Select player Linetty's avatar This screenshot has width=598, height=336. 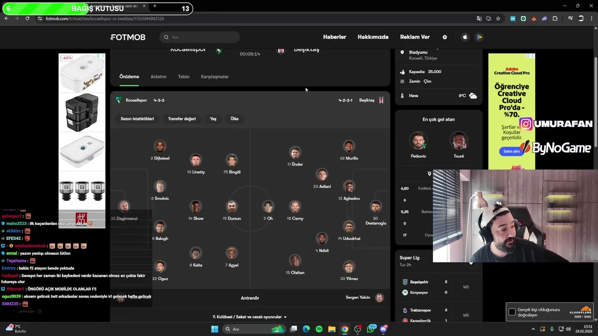click(x=196, y=160)
